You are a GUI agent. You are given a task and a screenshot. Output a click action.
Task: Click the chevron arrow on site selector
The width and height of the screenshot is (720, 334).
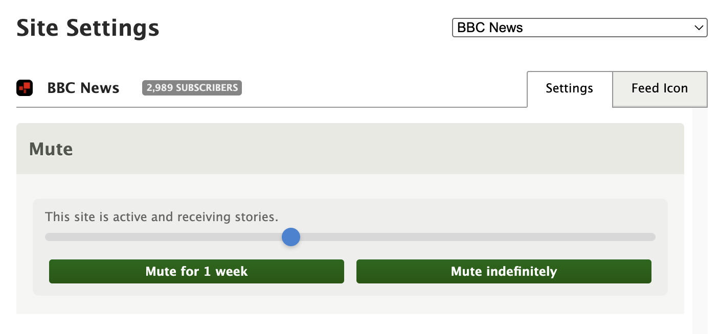pos(699,28)
